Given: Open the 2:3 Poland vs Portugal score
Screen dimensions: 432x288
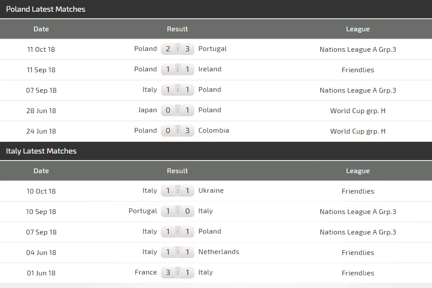Looking at the screenshot, I should [177, 49].
